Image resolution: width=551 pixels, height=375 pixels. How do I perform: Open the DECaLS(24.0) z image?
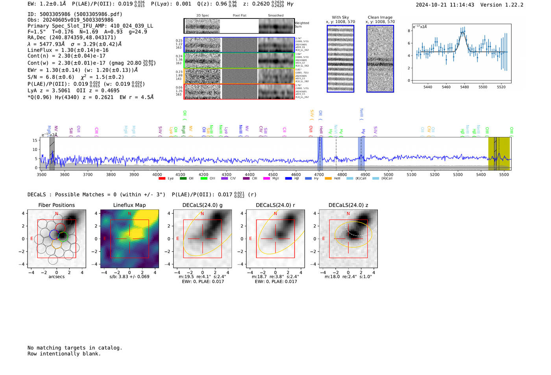point(348,239)
